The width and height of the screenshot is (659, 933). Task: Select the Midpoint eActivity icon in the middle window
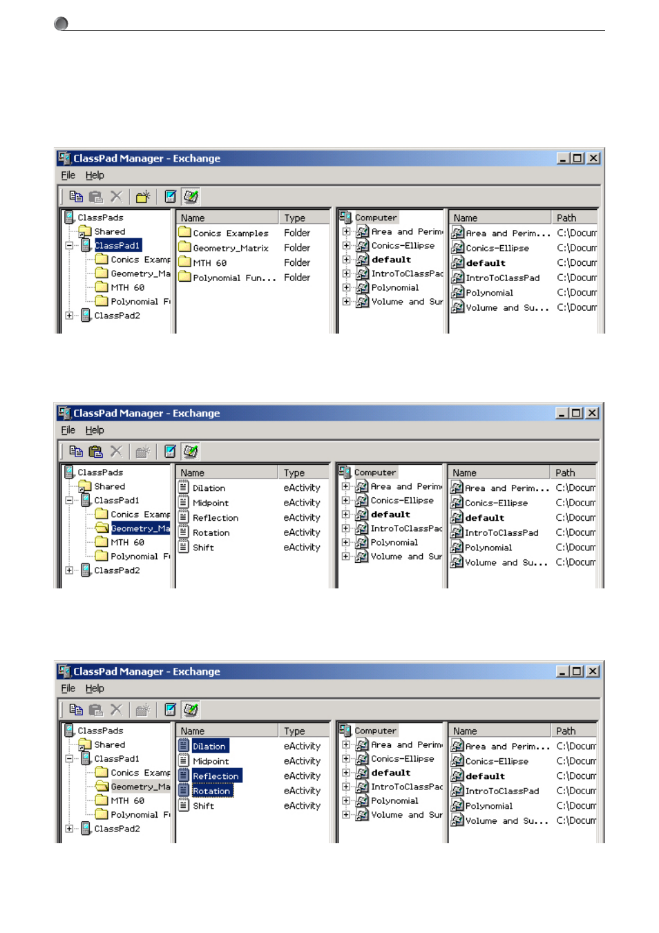click(x=184, y=502)
